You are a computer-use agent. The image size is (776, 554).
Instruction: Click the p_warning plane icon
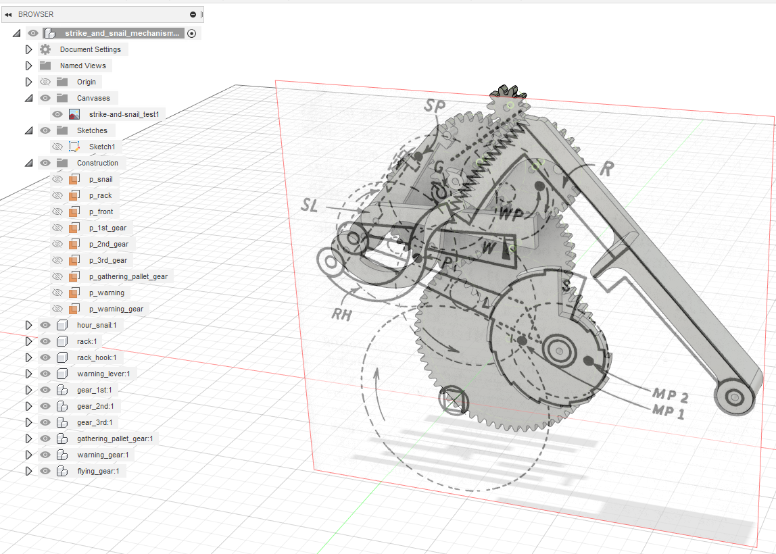click(x=74, y=293)
